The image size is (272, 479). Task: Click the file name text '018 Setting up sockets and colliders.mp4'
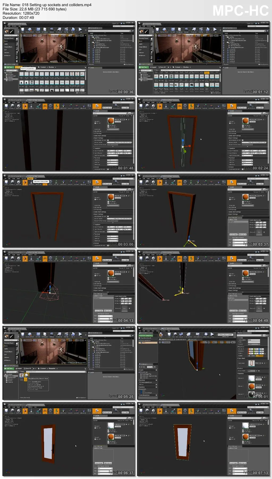[57, 5]
